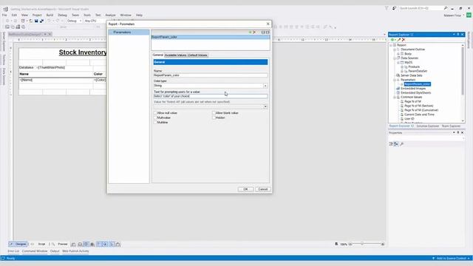
Task: Collapse the Common Values tree node
Action: pos(395,98)
